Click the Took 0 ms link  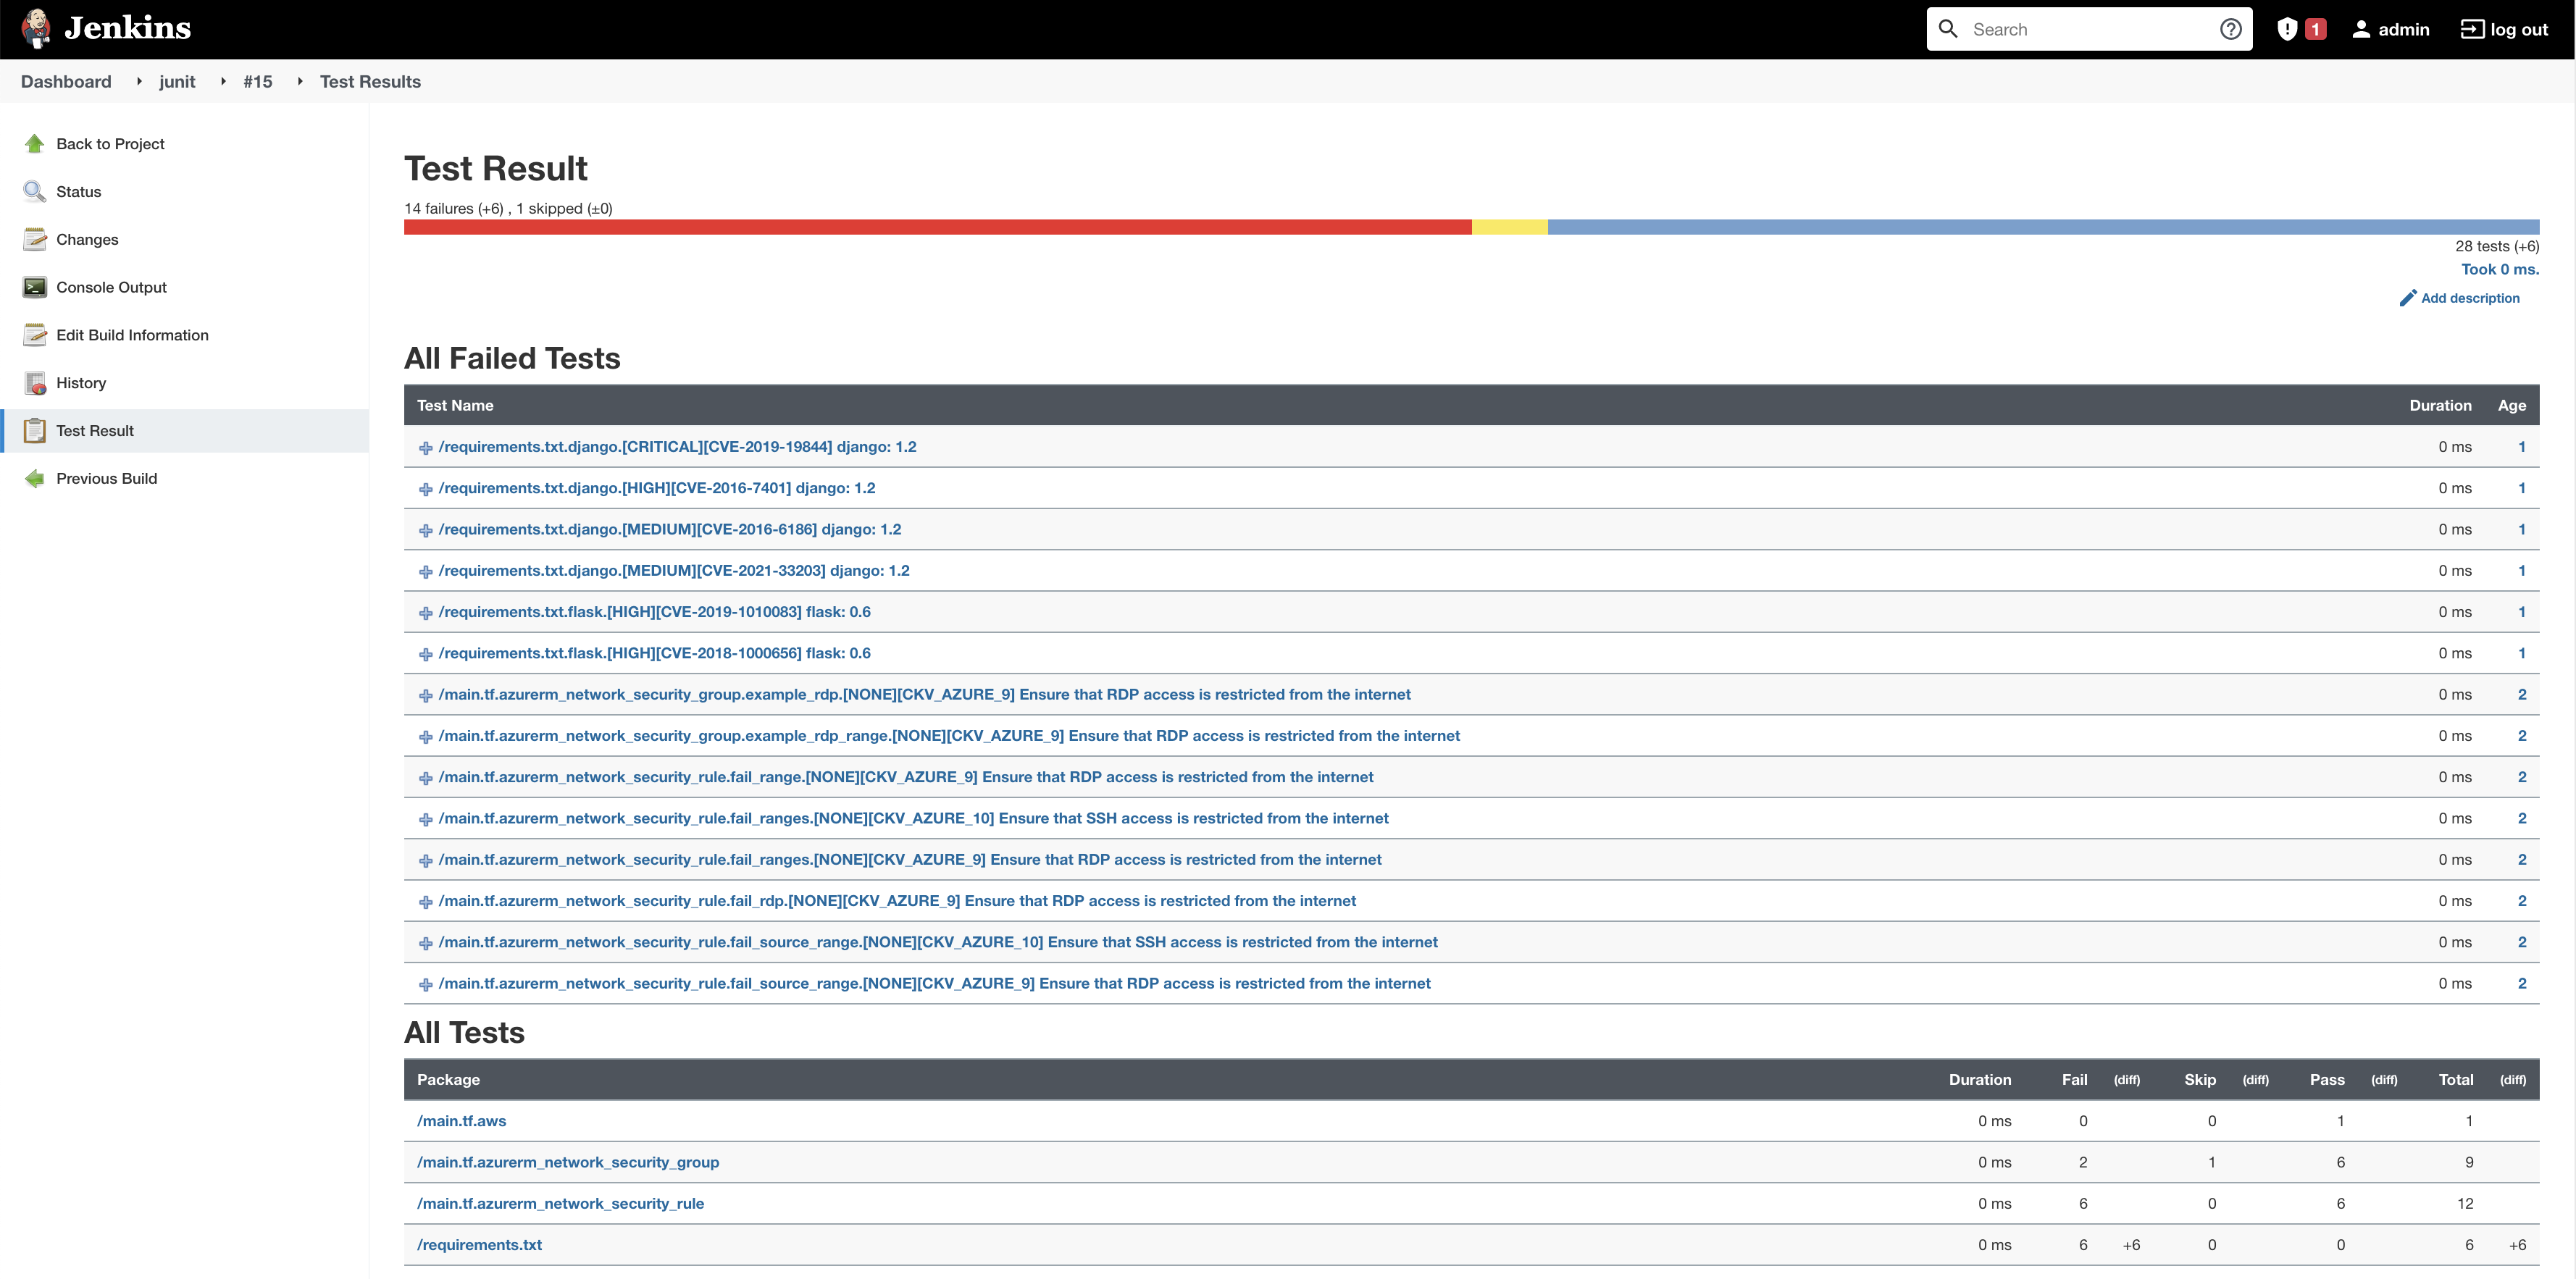[x=2500, y=269]
